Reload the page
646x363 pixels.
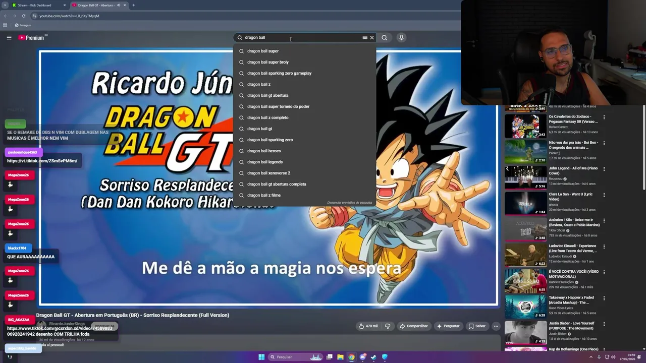point(23,16)
